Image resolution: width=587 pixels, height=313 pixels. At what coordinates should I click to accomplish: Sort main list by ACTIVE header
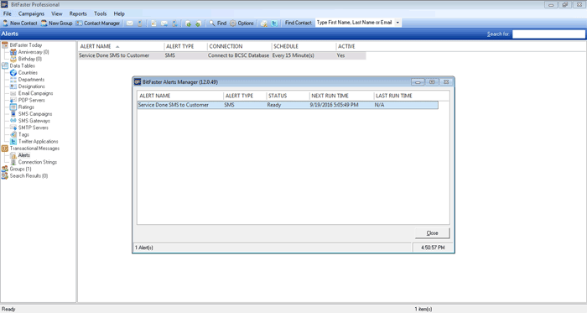point(351,46)
